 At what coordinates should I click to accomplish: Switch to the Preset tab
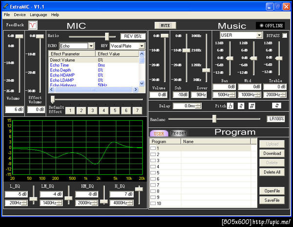click(x=178, y=133)
